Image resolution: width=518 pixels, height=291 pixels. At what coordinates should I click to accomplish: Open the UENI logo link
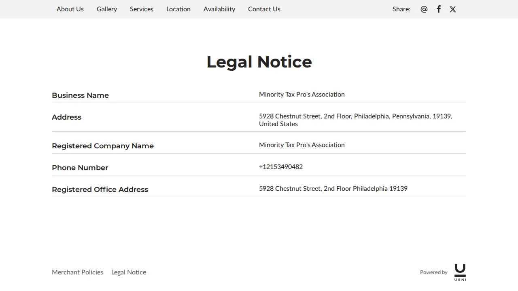click(x=460, y=272)
